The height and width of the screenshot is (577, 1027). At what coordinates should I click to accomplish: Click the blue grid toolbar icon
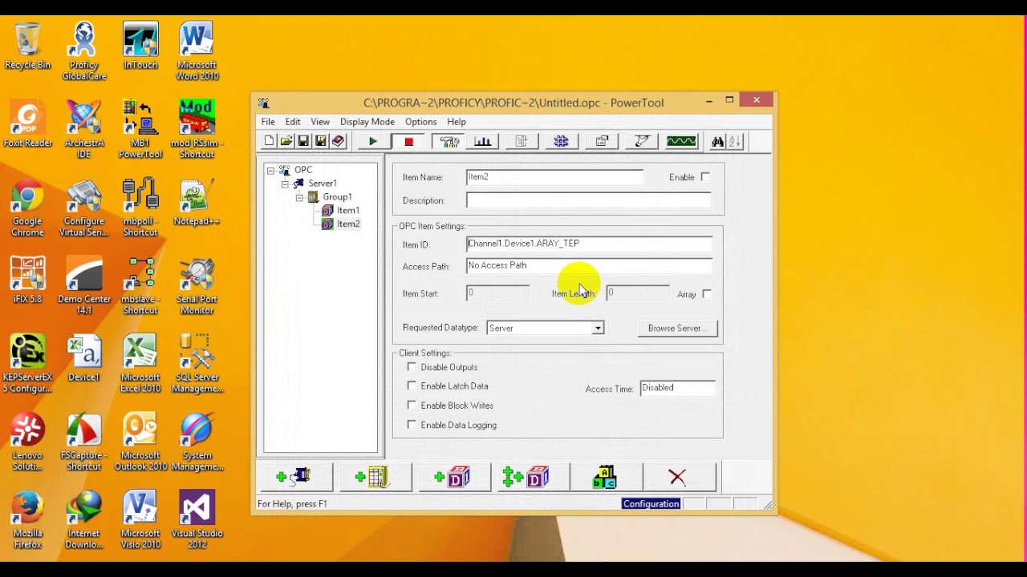(x=561, y=142)
